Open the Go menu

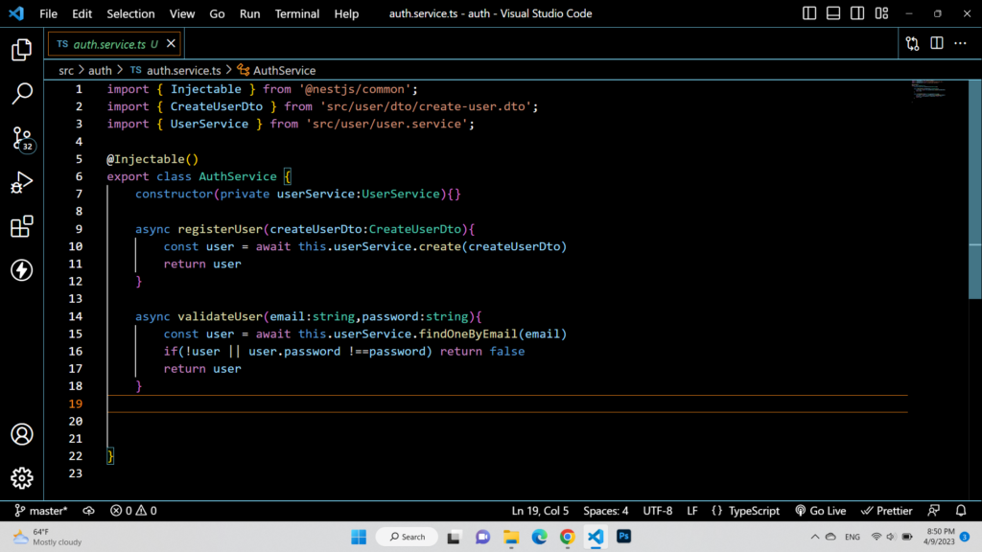point(217,13)
